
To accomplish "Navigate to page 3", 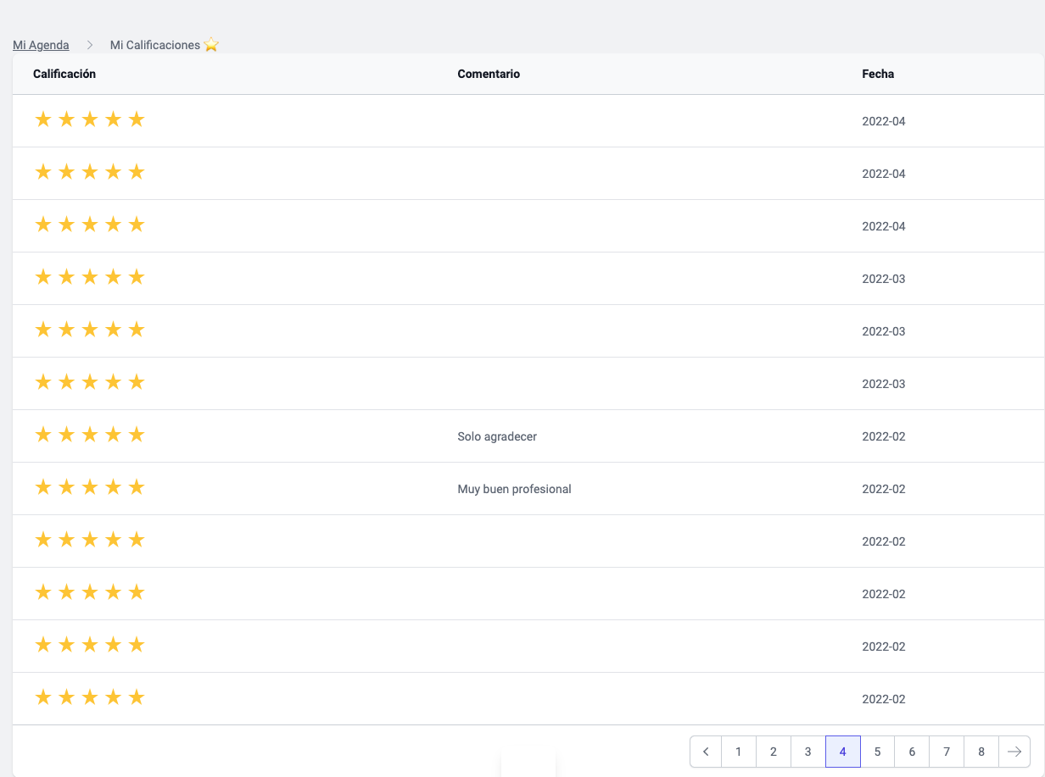I will [x=808, y=752].
